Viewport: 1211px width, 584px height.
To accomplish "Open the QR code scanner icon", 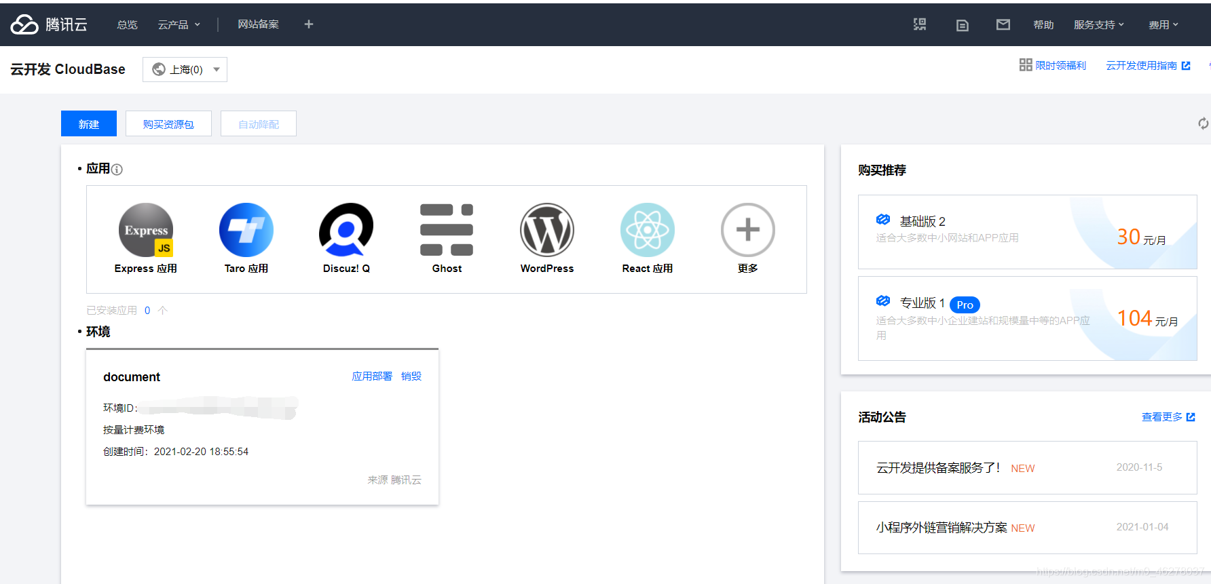I will 920,24.
